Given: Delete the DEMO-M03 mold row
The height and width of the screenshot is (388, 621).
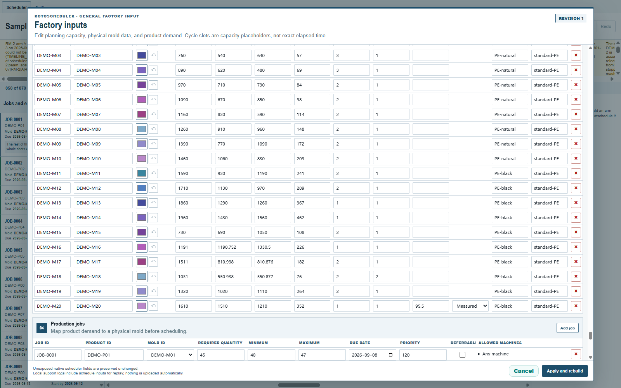Looking at the screenshot, I should click(x=576, y=55).
